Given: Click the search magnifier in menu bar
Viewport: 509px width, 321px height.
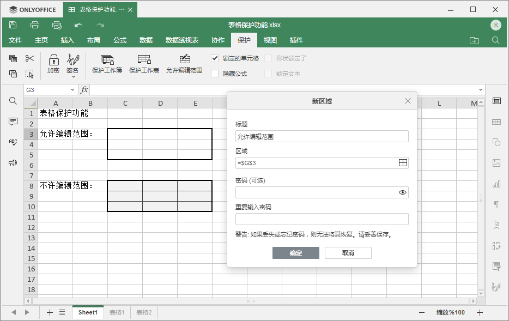Looking at the screenshot, I should tap(496, 40).
